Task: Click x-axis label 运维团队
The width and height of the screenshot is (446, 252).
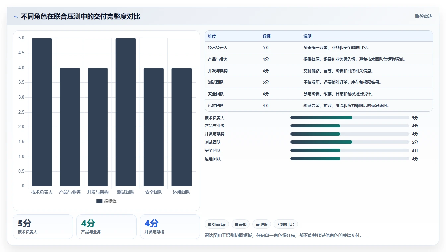Action: click(x=182, y=192)
